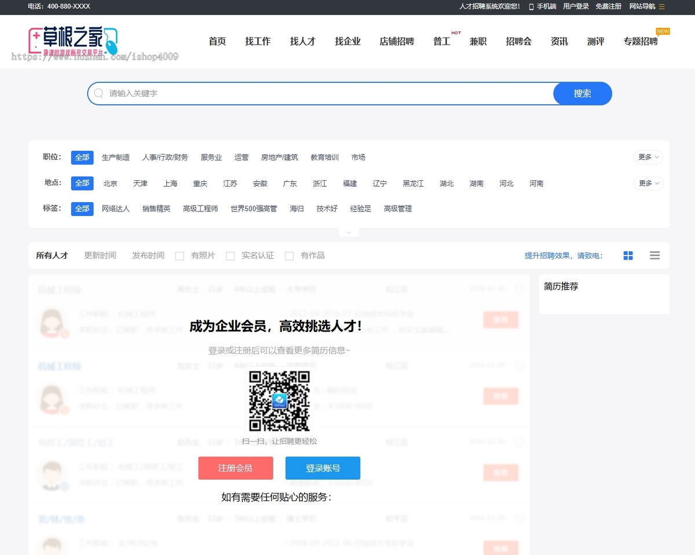Filter 地点 by 上海
This screenshot has width=695, height=555.
[x=170, y=183]
